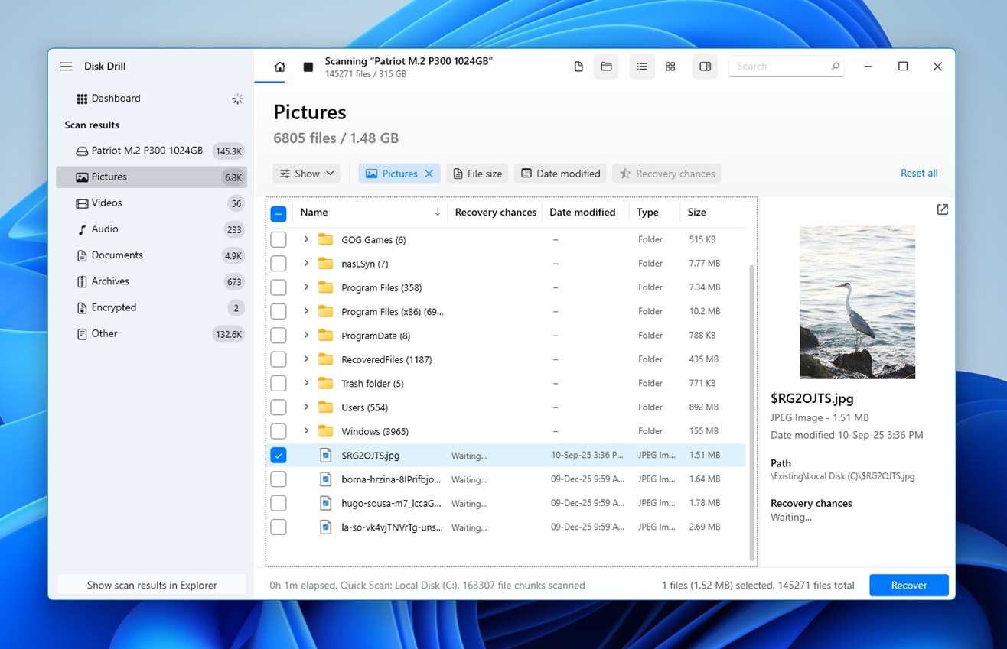Select Archives category in sidebar
1007x649 pixels.
pyautogui.click(x=152, y=281)
